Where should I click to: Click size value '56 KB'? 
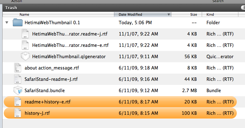tap(191, 57)
